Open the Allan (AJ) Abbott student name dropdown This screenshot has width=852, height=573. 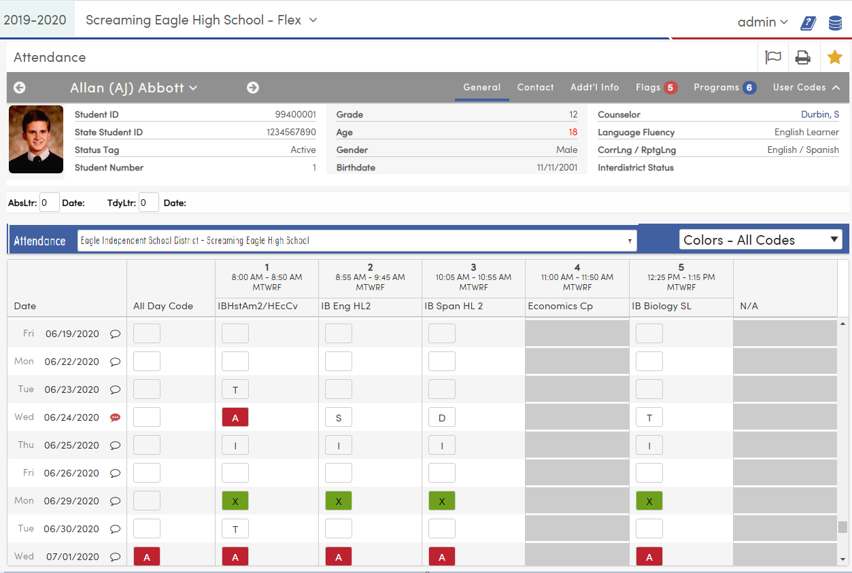coord(133,88)
